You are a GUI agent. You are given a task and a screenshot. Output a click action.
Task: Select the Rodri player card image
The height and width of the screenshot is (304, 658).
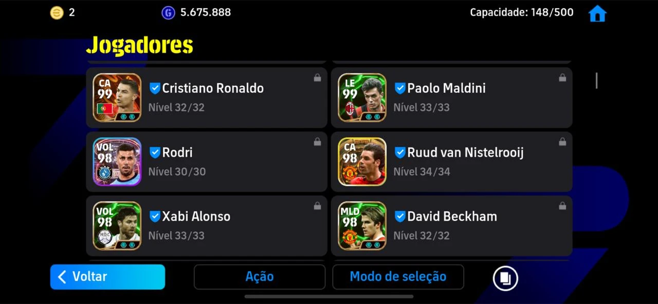[117, 162]
